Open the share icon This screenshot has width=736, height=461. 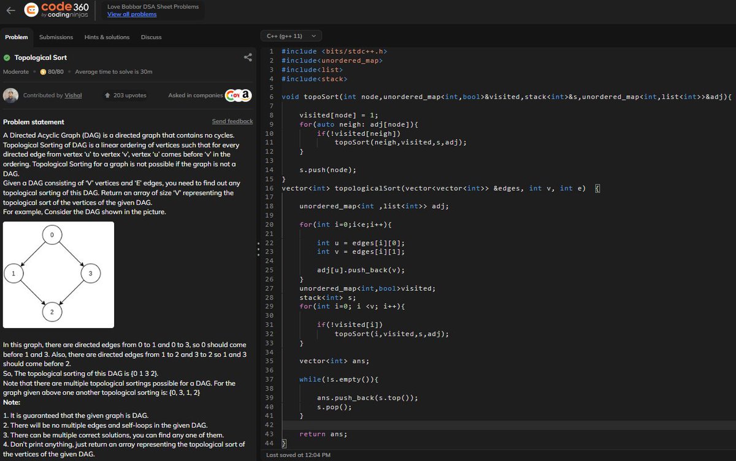click(x=248, y=57)
